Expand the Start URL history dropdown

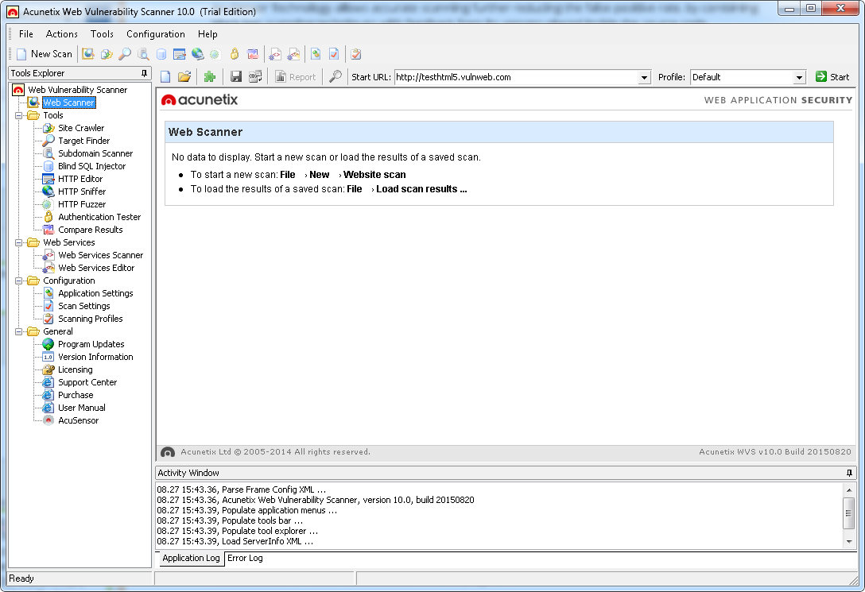click(x=642, y=77)
